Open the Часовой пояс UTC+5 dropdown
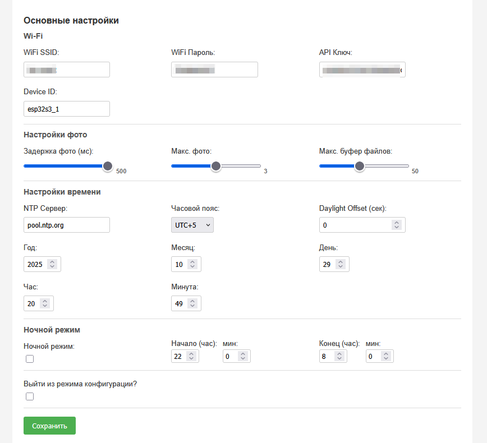 point(192,225)
